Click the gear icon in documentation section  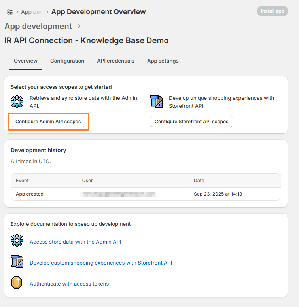[17, 241]
